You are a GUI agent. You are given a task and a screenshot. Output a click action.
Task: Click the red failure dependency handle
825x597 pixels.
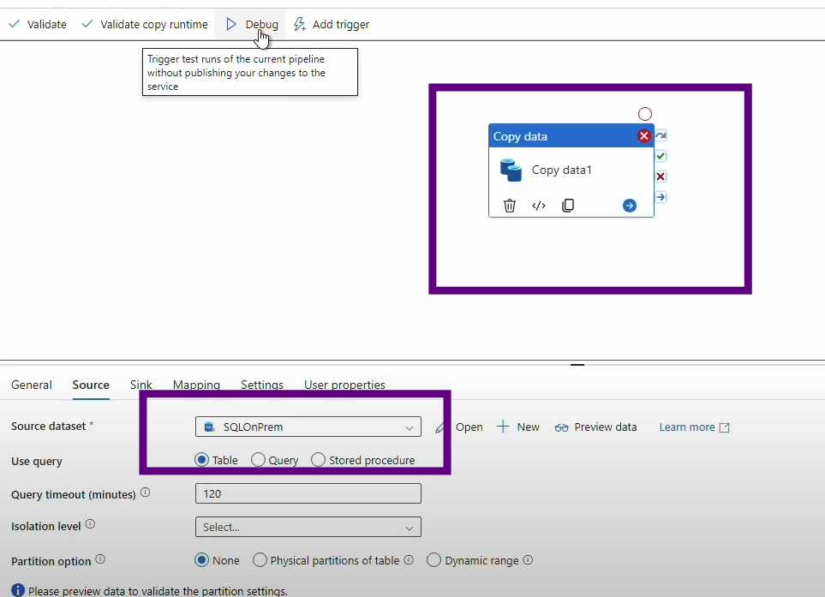[x=661, y=176]
